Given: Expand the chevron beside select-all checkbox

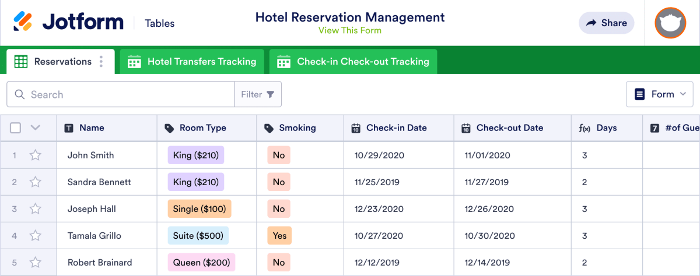Looking at the screenshot, I should coord(35,128).
